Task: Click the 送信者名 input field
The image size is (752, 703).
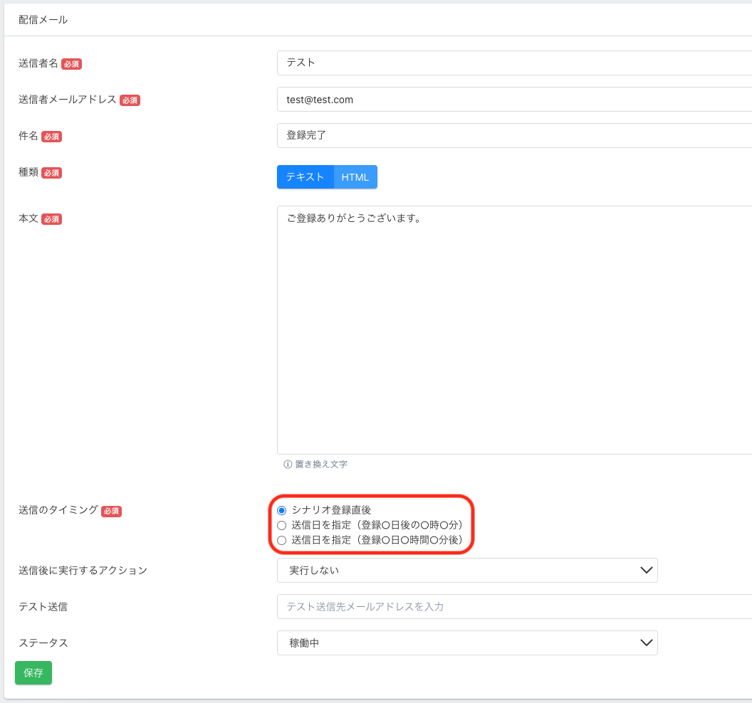Action: [x=513, y=63]
